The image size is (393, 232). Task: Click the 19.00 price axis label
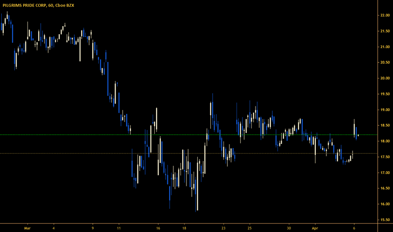[385, 110]
